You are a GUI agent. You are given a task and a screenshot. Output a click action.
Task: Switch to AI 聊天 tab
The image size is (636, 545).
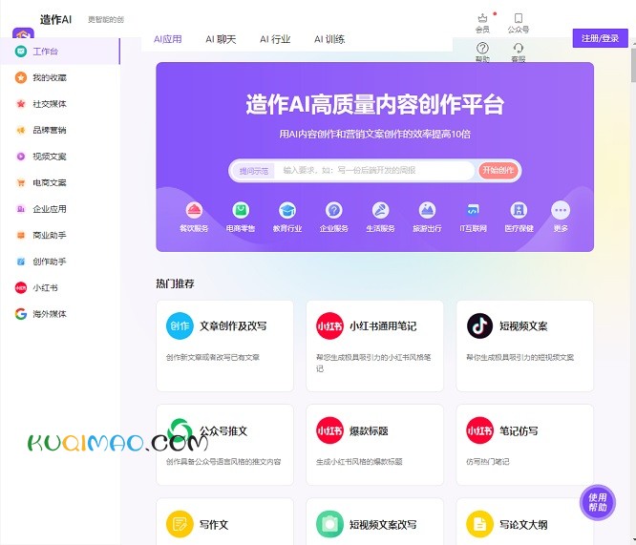(x=221, y=39)
